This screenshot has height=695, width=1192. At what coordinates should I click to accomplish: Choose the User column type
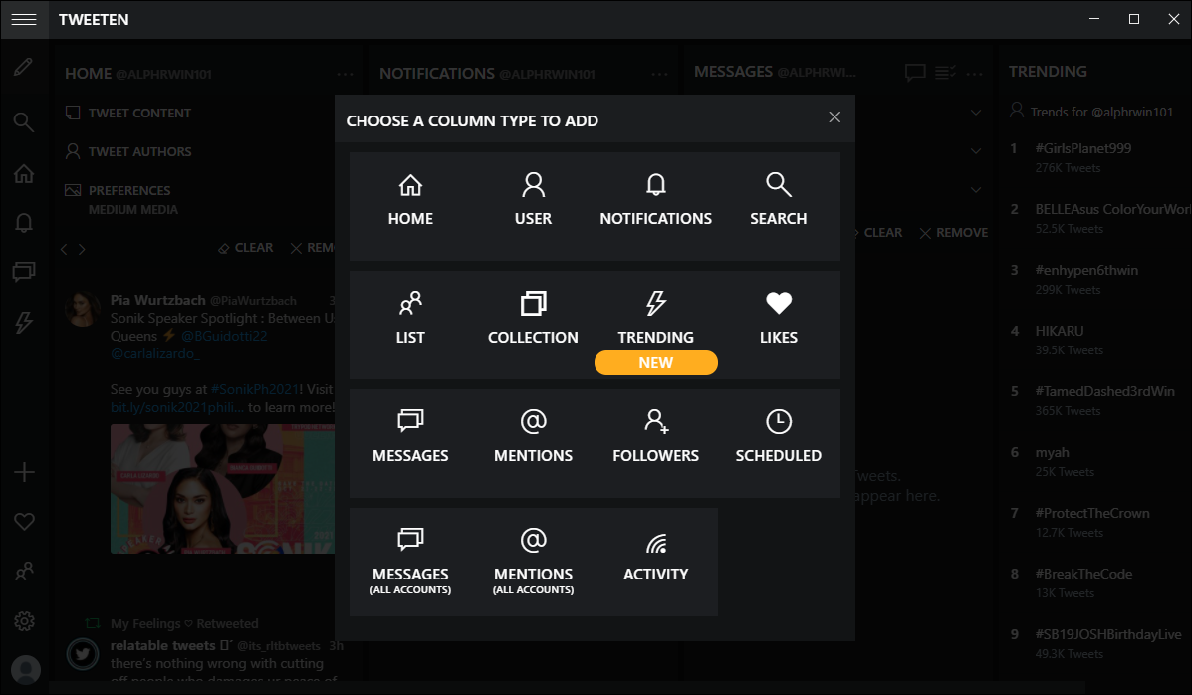pyautogui.click(x=533, y=200)
